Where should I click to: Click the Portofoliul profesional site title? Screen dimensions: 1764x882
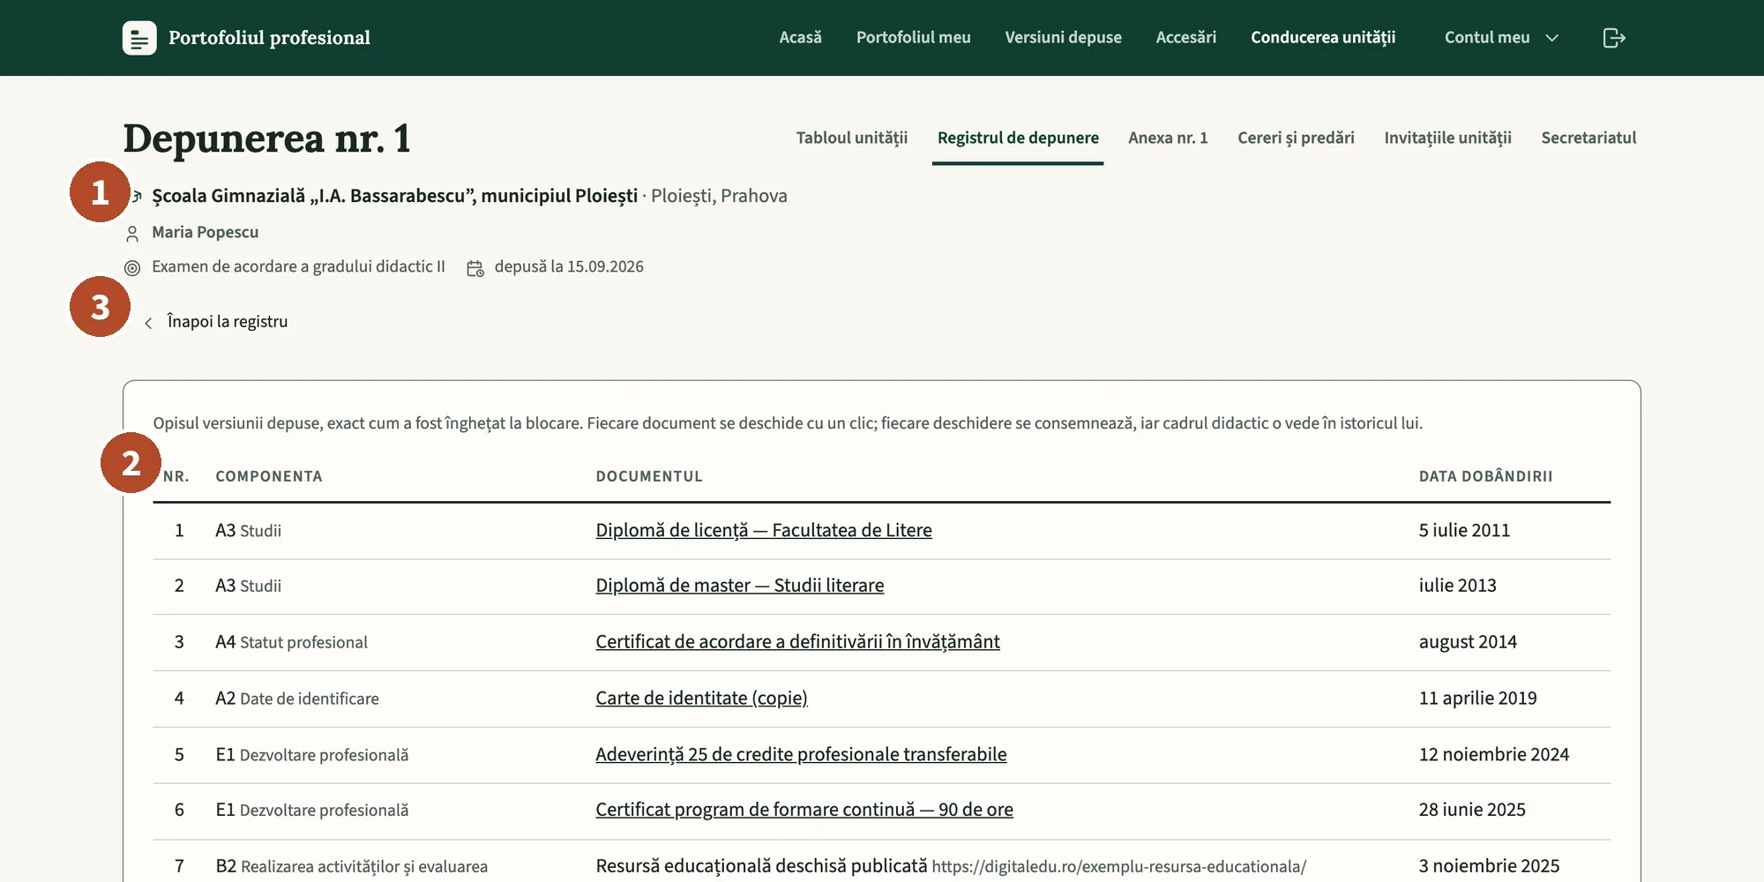tap(269, 38)
